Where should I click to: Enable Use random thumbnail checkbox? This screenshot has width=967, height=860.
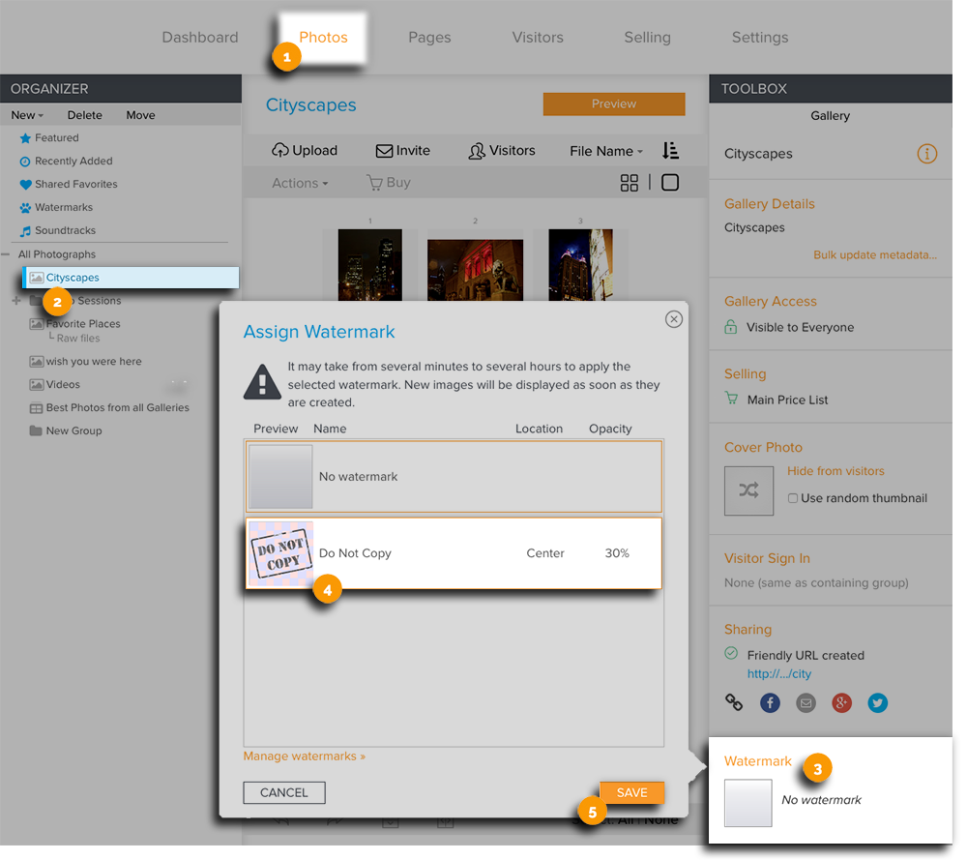pyautogui.click(x=793, y=498)
